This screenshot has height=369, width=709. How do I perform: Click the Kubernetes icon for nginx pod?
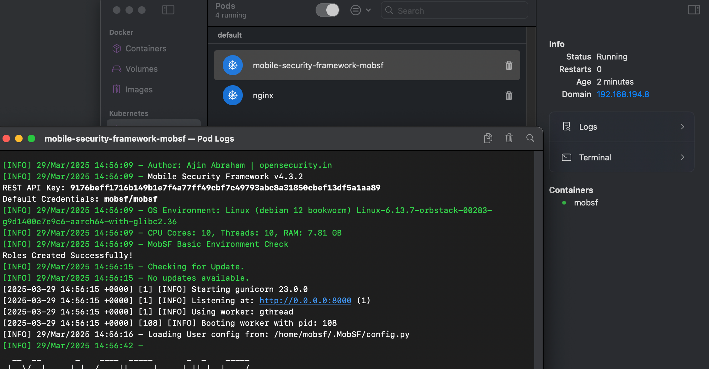tap(233, 95)
